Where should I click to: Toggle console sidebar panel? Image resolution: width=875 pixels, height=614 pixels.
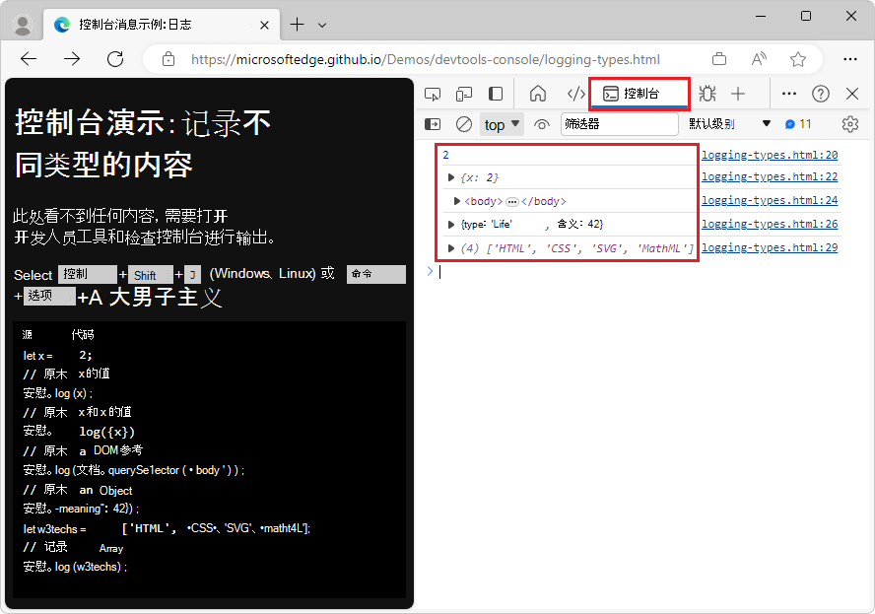(x=433, y=124)
